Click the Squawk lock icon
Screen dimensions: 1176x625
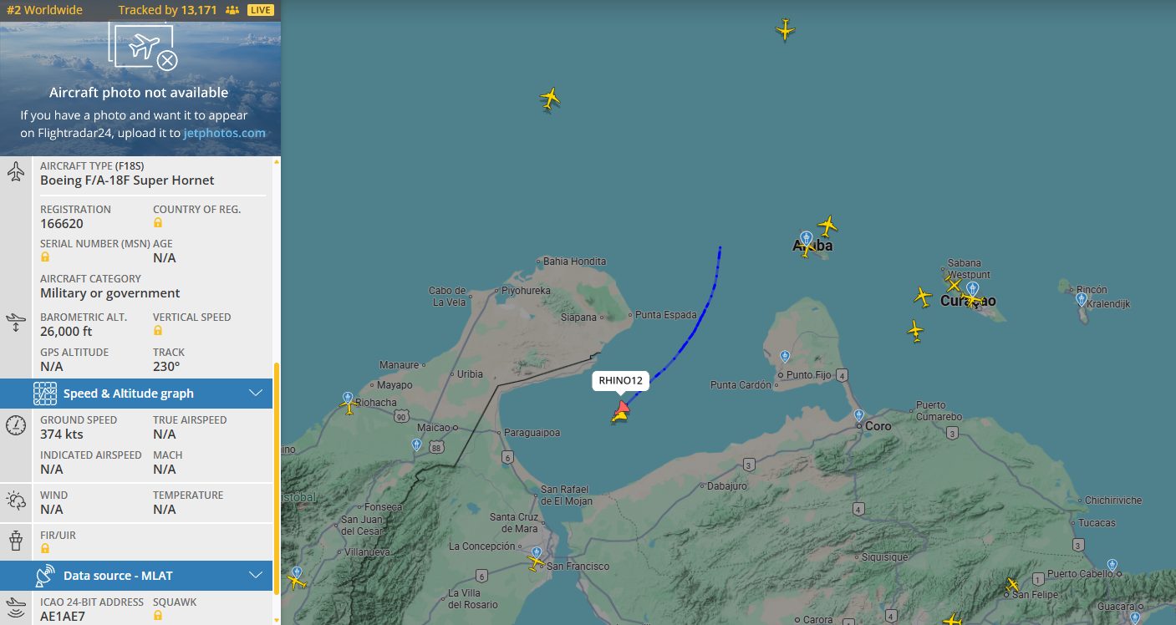158,616
